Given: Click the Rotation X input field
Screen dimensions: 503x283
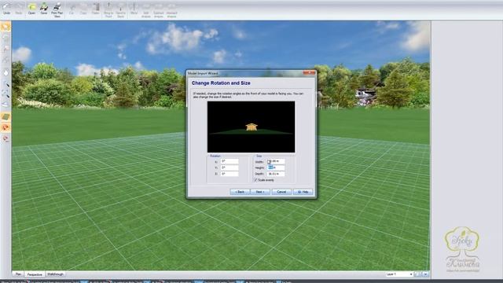Looking at the screenshot, I should click(x=229, y=161).
